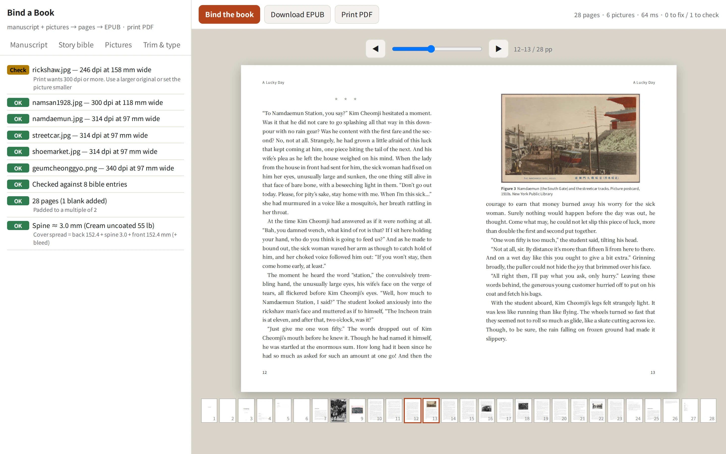Click the Bind the book button
Viewport: 726px width, 454px height.
pyautogui.click(x=229, y=14)
